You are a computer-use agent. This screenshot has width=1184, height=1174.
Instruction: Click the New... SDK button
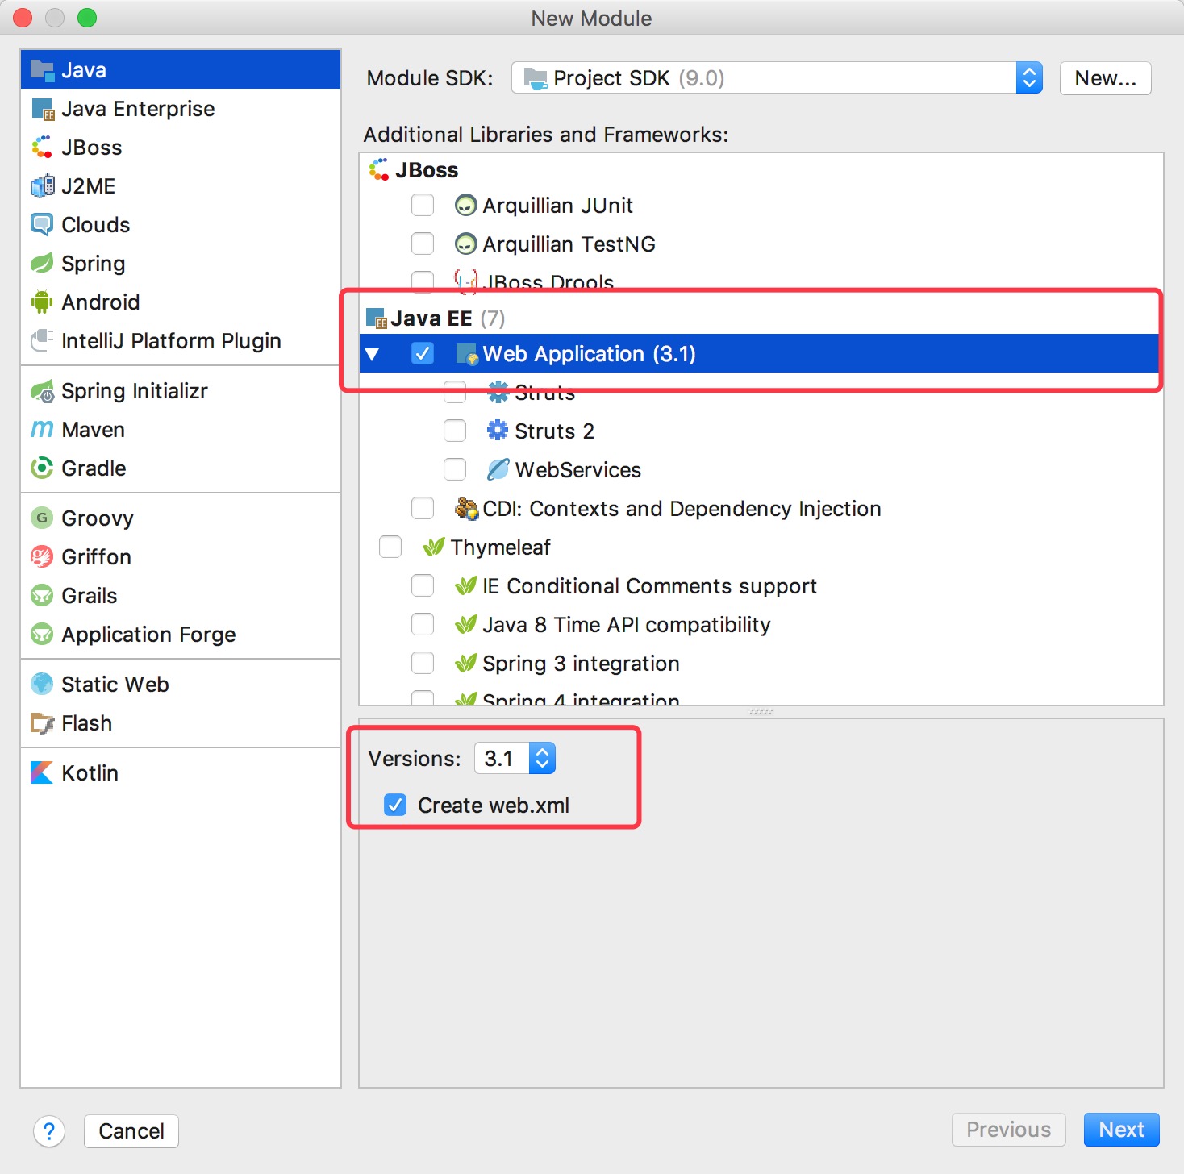pyautogui.click(x=1105, y=78)
